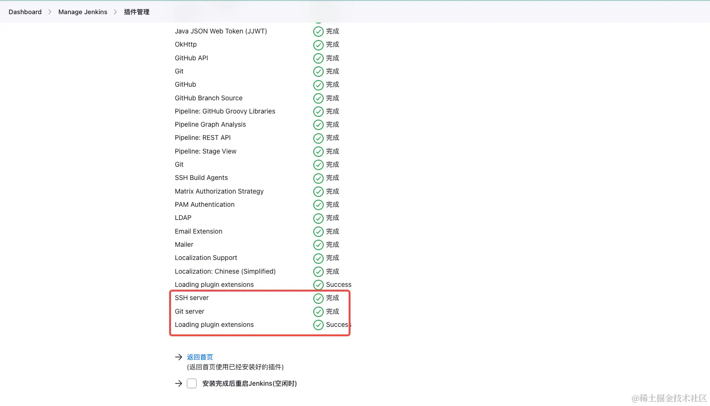Select Email Extension text
710x406 pixels.
[x=198, y=231]
